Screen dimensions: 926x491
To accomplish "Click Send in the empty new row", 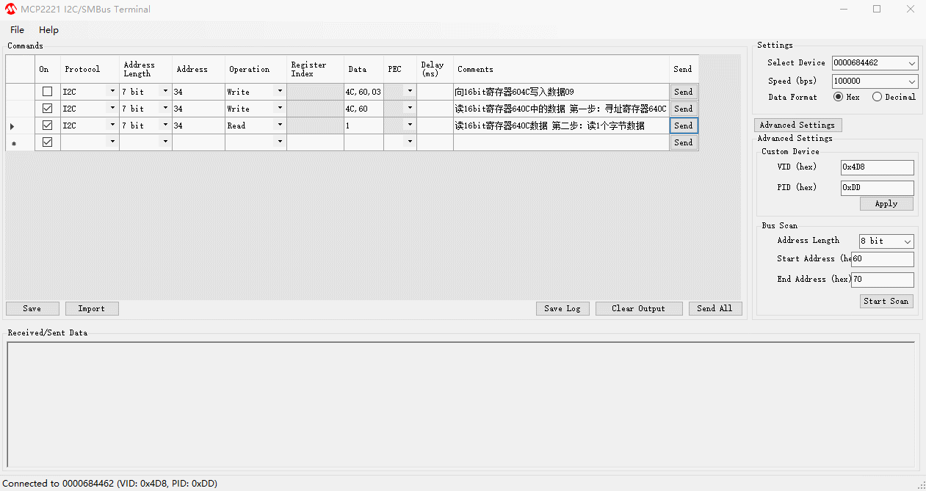I will (x=684, y=142).
